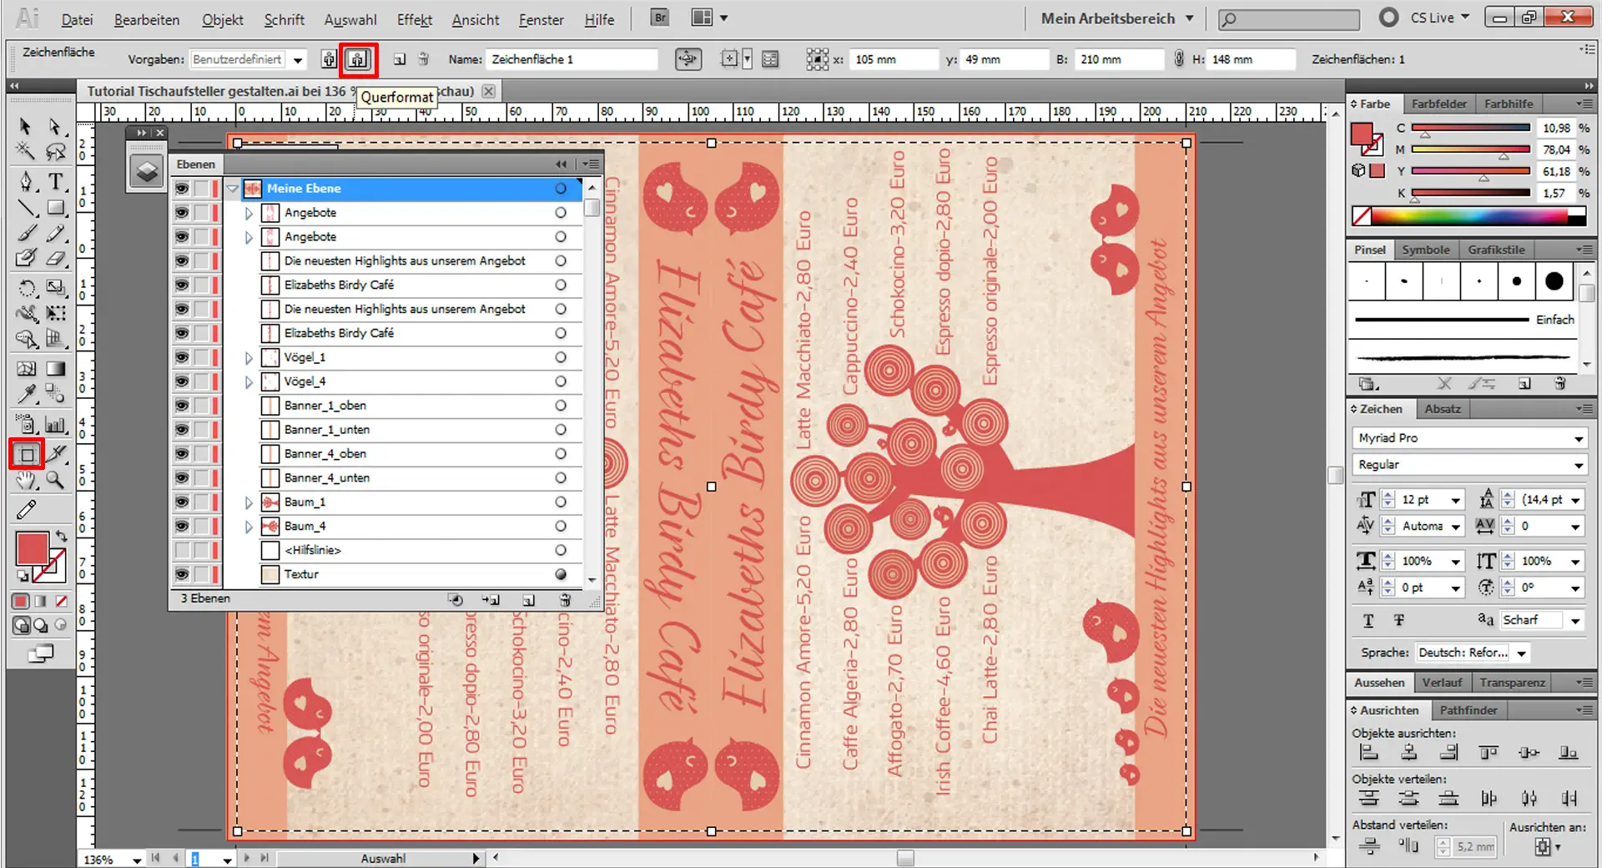Screen dimensions: 1602x868
Task: Choose the Direct Selection arrow tool
Action: [x=55, y=126]
